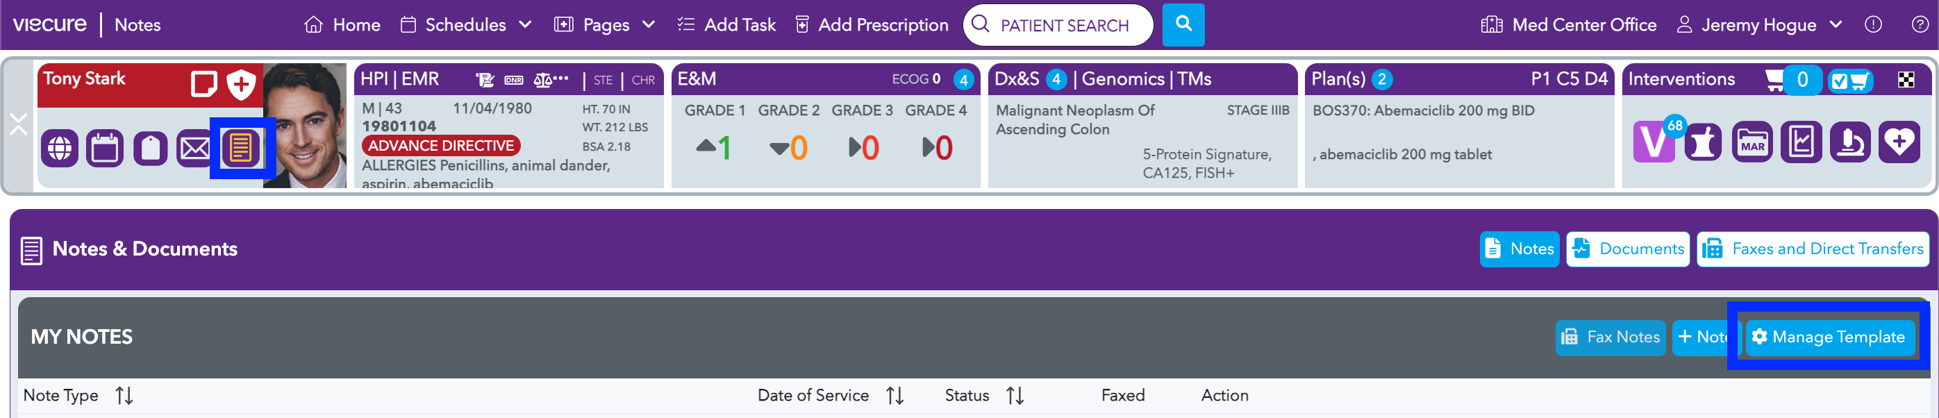Click the heart plus icon in Interventions
Viewport: 1939px width, 418px height.
[1899, 142]
